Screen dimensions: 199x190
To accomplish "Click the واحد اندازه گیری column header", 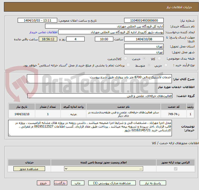I will click(x=74, y=107).
